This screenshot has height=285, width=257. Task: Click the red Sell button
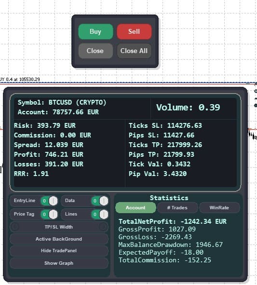pos(134,32)
